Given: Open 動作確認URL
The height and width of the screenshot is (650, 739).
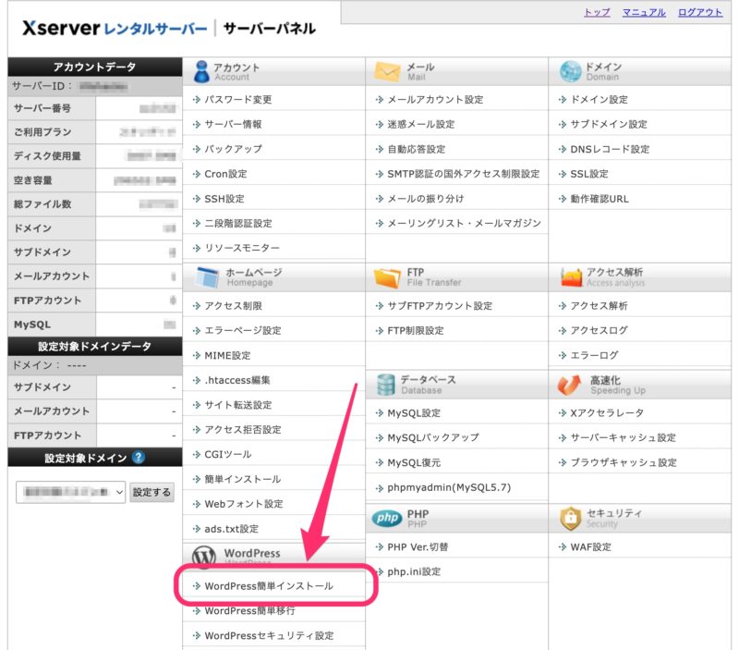Looking at the screenshot, I should pyautogui.click(x=600, y=199).
